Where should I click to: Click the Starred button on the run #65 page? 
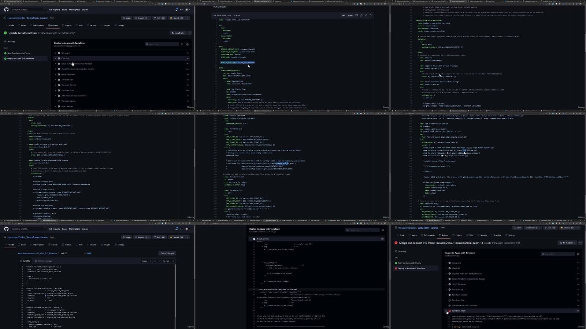pos(568,228)
